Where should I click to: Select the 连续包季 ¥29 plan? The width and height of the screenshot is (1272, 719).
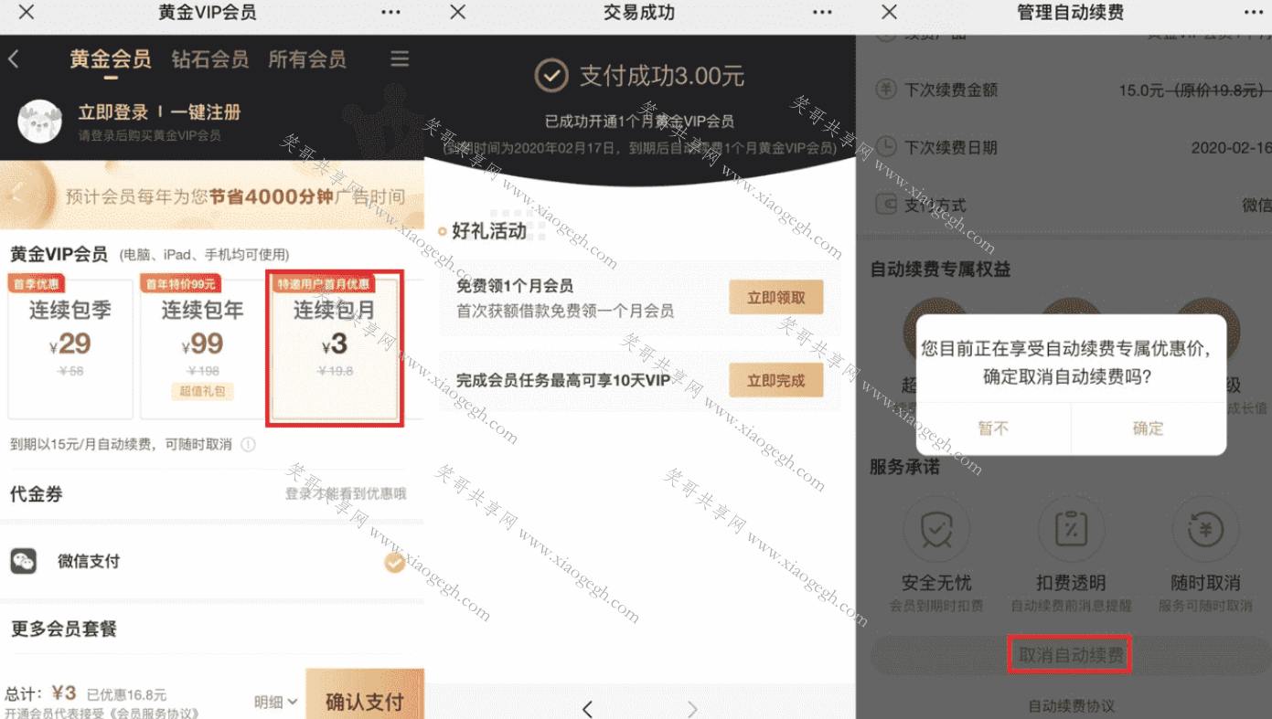click(70, 348)
